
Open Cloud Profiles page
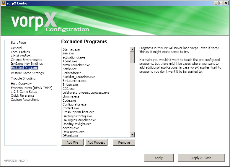point(21,56)
